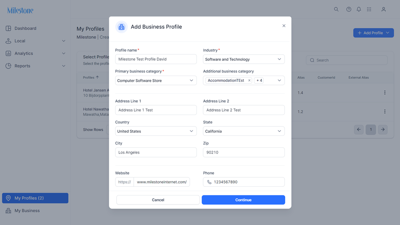Screen dimensions: 400x225
Task: Go to previous page arrow
Action: click(x=359, y=129)
